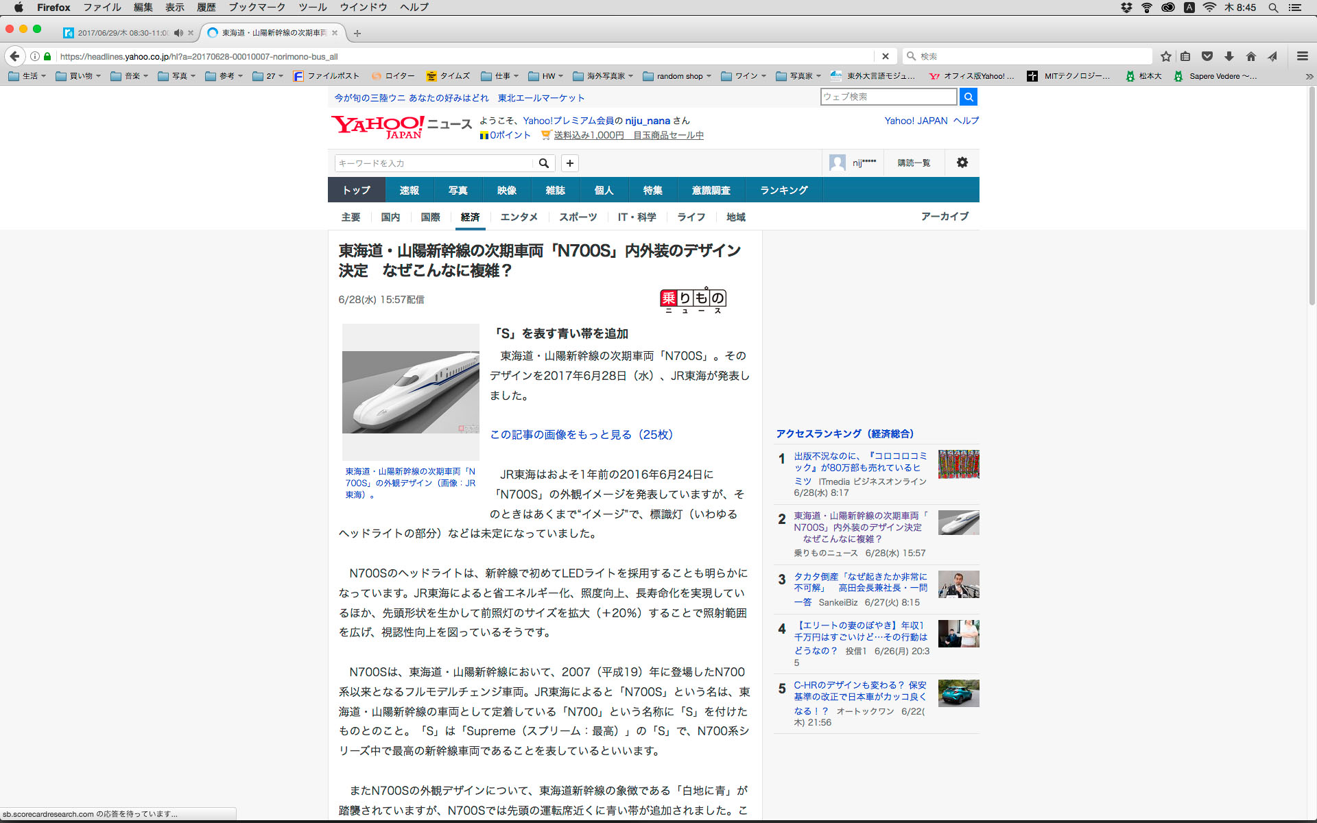Expand the 生活 bookmarks folder
The width and height of the screenshot is (1317, 823).
point(27,76)
